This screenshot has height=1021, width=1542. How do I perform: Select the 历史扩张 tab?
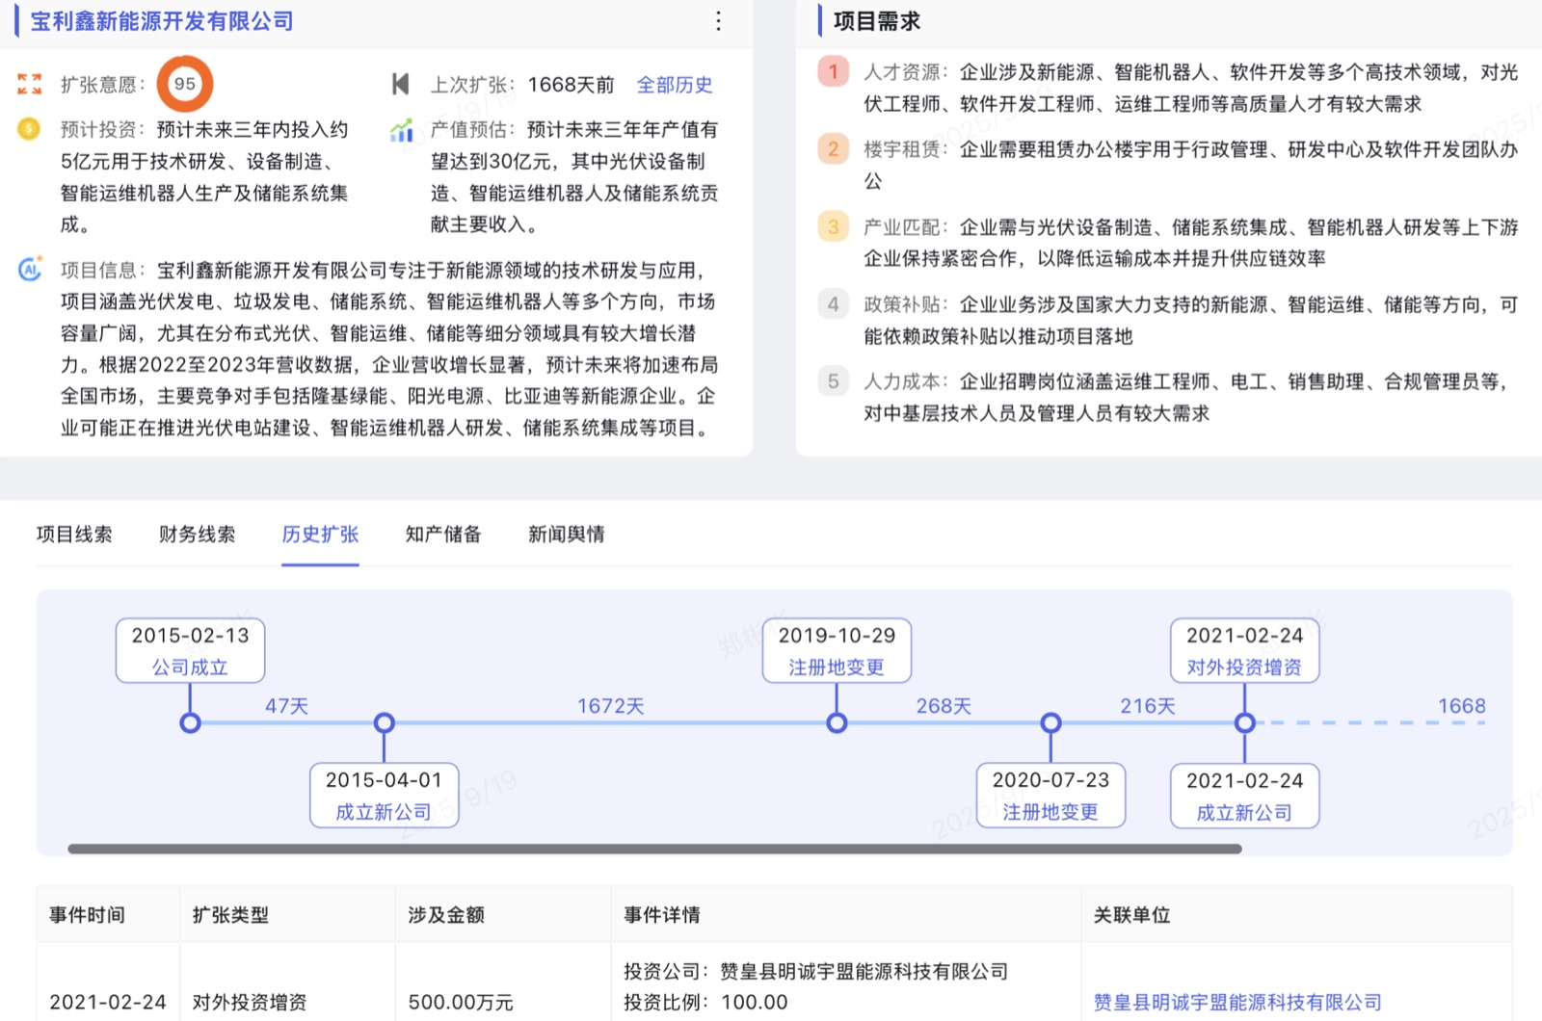click(x=320, y=535)
